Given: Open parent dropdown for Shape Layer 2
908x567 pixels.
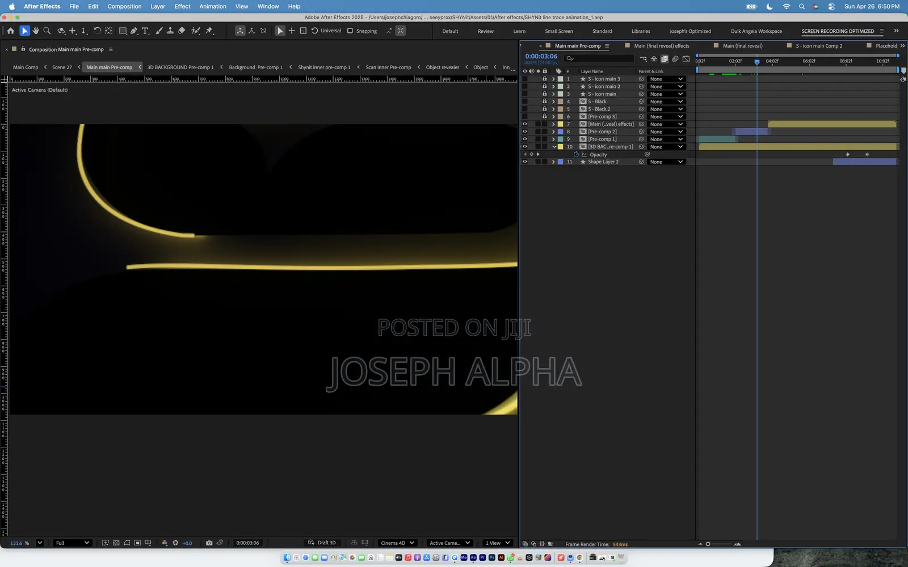Looking at the screenshot, I should pos(666,162).
